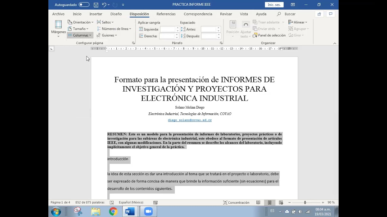Click the diego_solano@covao.ed.cr email link
This screenshot has width=387, height=217.
coord(190,120)
